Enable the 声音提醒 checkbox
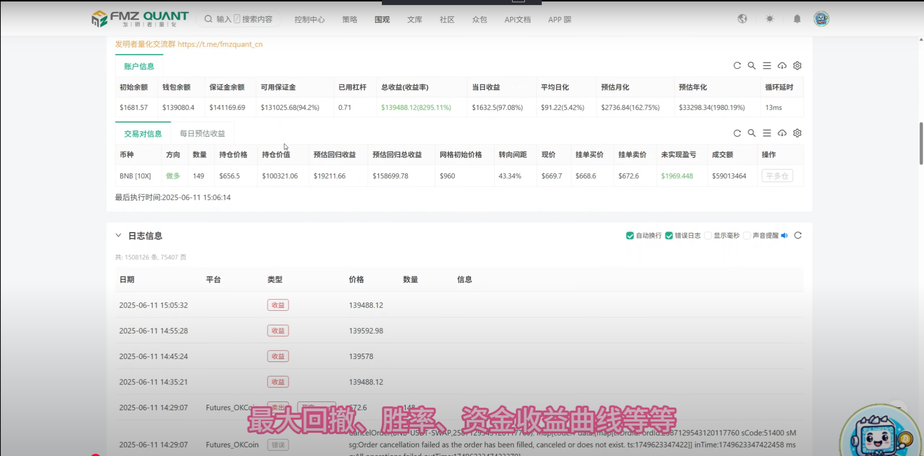This screenshot has width=924, height=456. tap(747, 236)
